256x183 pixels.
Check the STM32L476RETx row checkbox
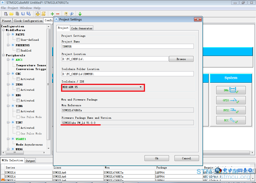click(x=3, y=176)
